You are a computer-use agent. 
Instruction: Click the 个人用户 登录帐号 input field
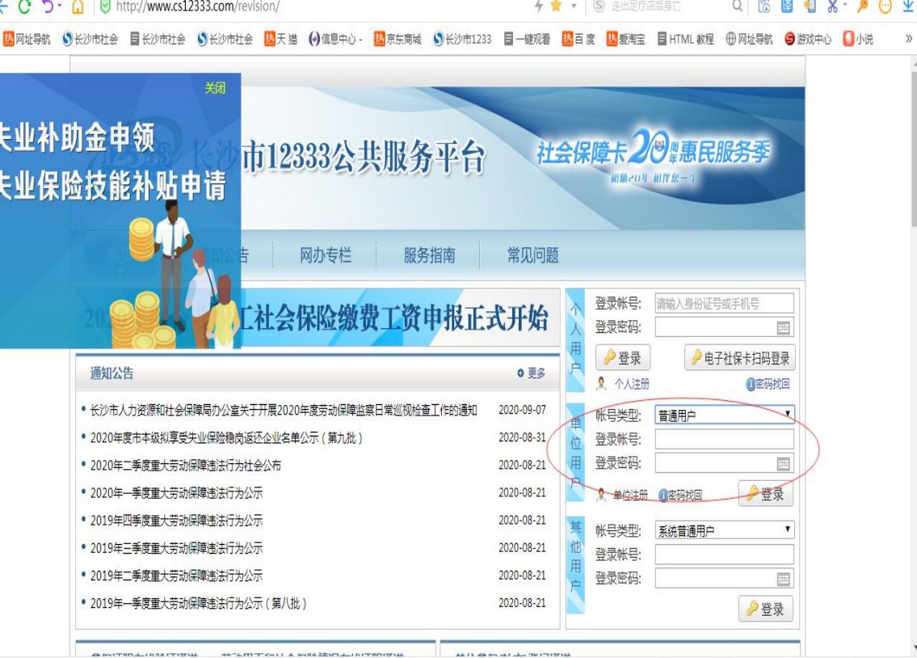tap(724, 304)
